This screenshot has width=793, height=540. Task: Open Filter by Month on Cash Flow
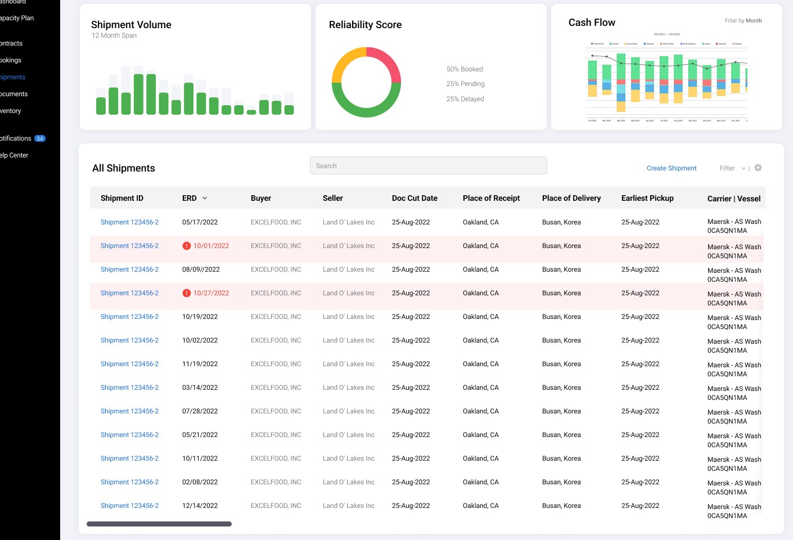coord(743,21)
